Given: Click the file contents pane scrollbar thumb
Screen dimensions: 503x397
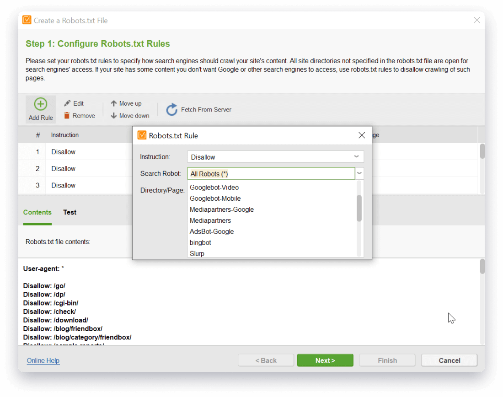Looking at the screenshot, I should 482,266.
